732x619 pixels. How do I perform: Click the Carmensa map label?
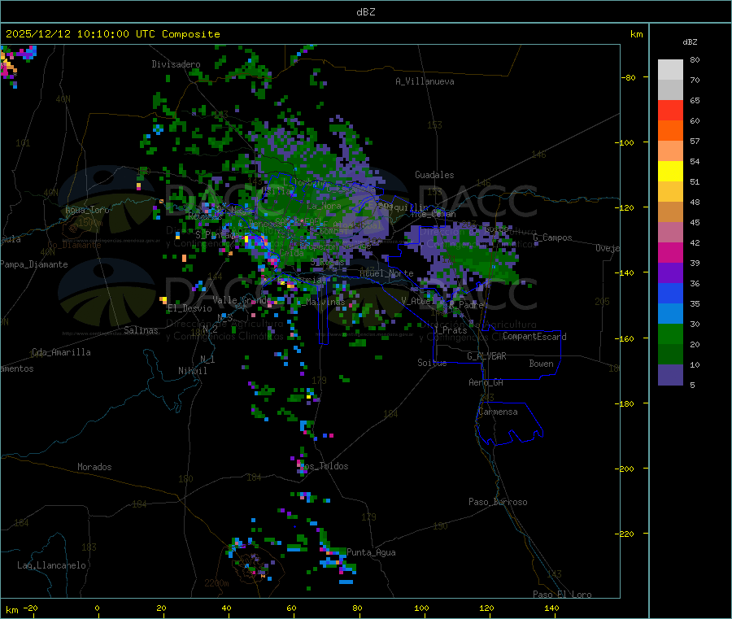[x=498, y=412]
